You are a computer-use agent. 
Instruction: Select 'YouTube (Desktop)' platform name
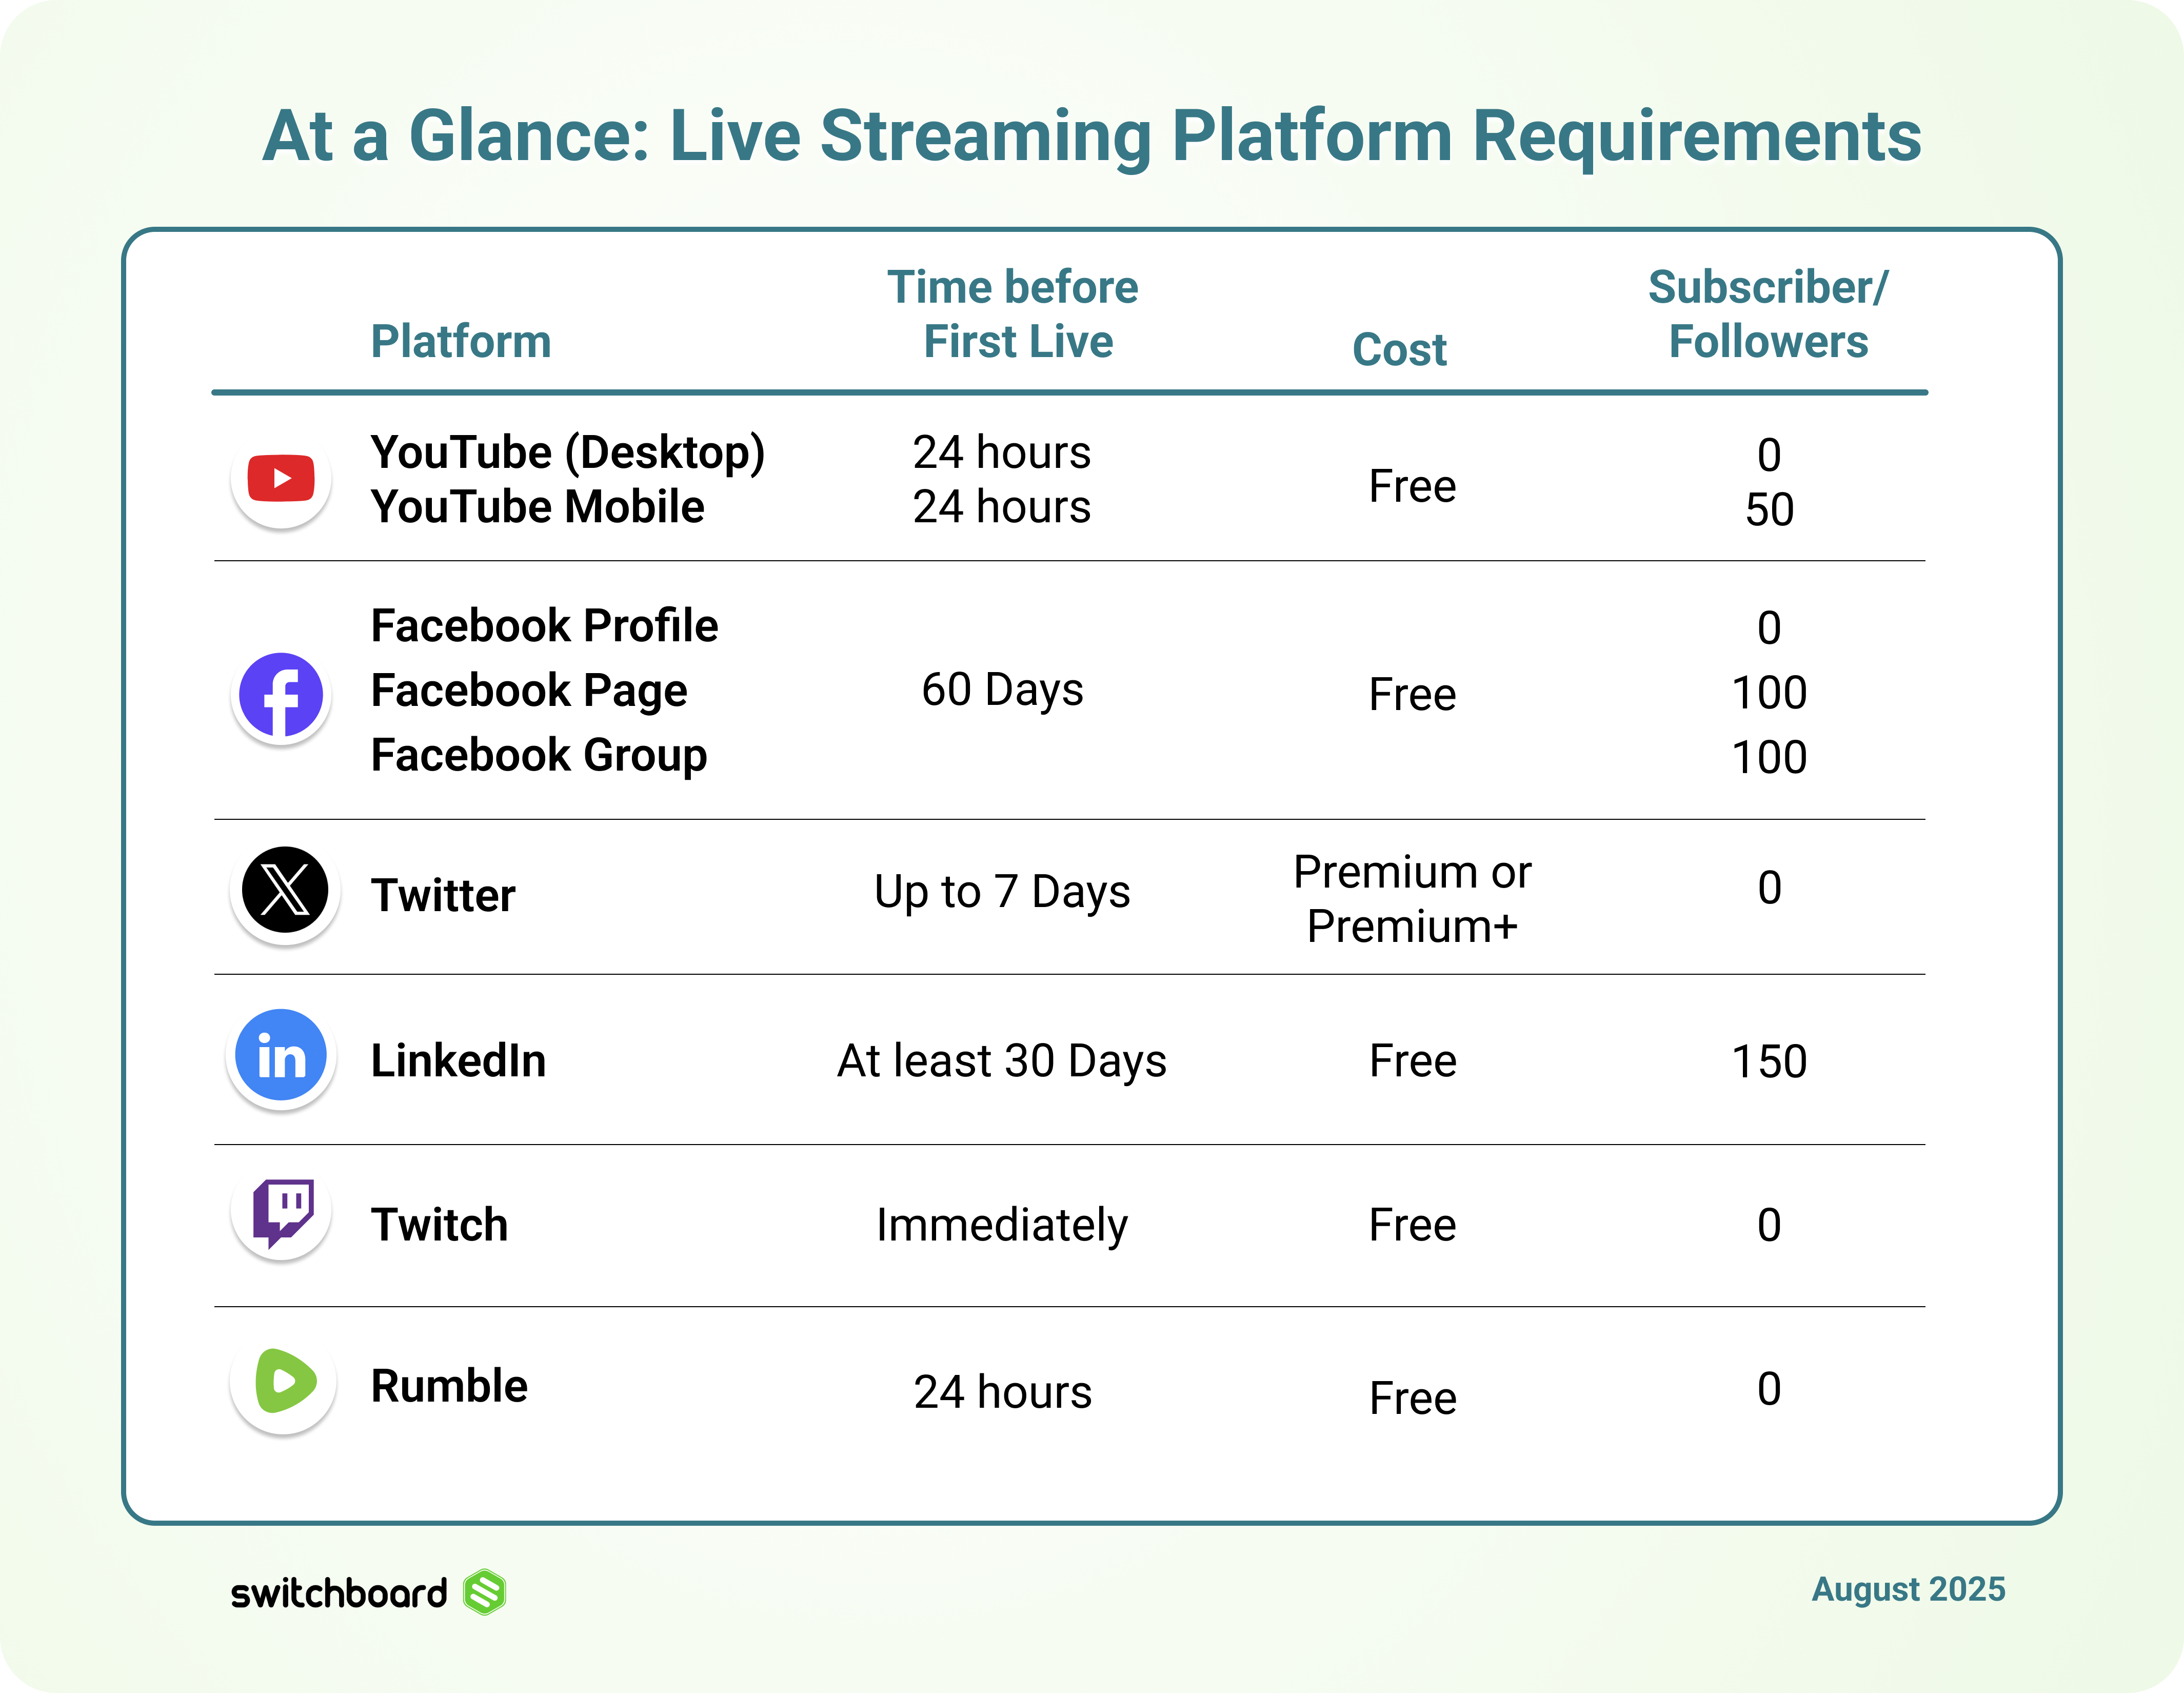point(568,453)
